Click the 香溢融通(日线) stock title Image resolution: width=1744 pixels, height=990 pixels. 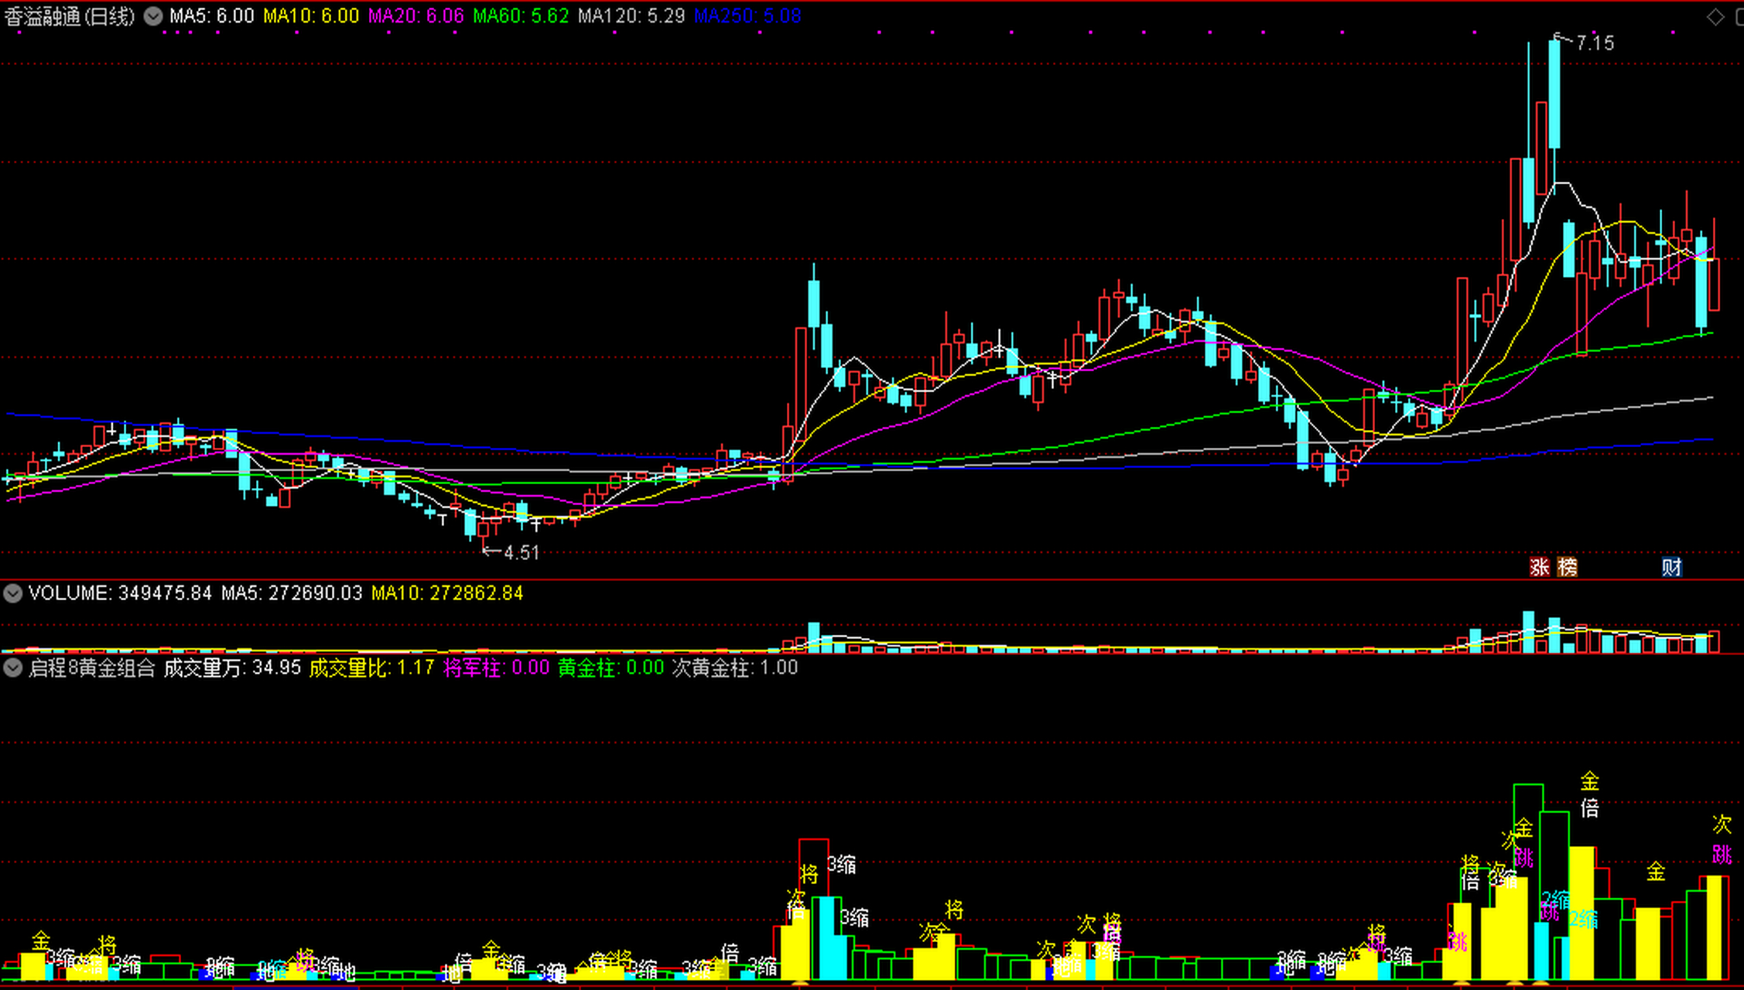[70, 16]
